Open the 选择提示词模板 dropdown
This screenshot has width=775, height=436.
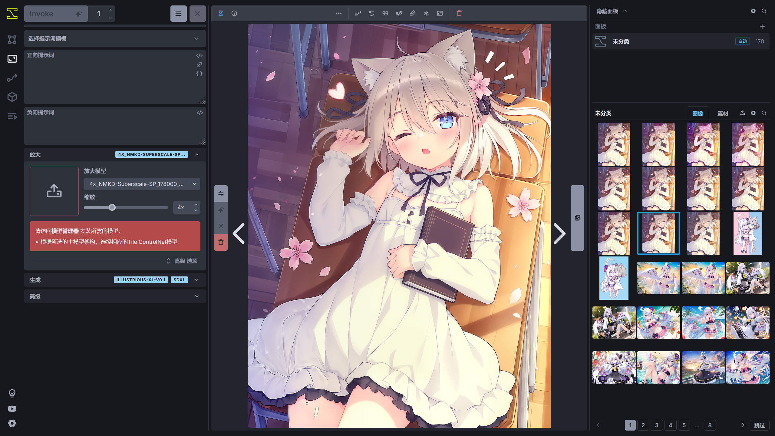[x=115, y=38]
